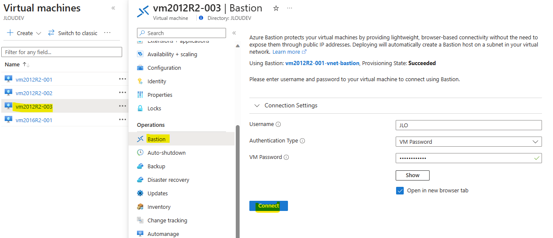This screenshot has height=238, width=553.
Task: Open the Authentication Type dropdown
Action: tap(469, 142)
